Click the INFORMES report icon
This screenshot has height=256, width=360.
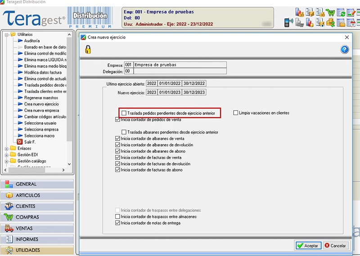click(x=9, y=239)
